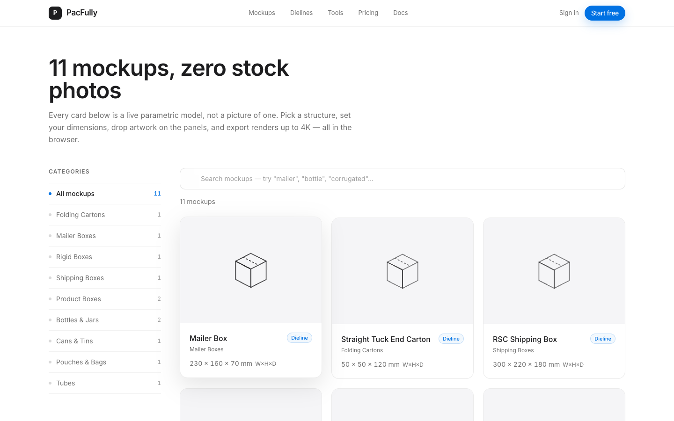Image resolution: width=674 pixels, height=421 pixels.
Task: Open the Dielines nav item
Action: [301, 13]
